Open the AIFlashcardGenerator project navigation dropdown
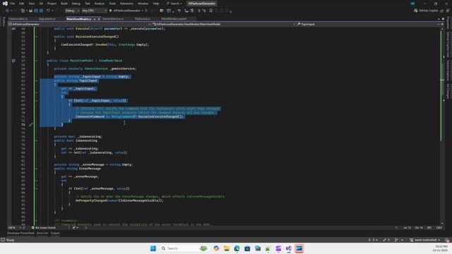 pyautogui.click(x=79, y=24)
